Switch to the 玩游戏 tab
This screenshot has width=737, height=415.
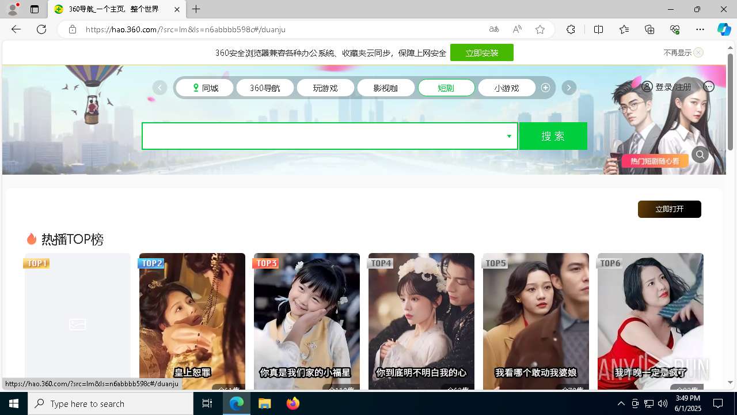coord(325,88)
